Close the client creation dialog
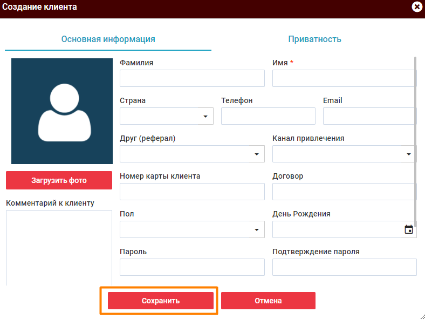Viewport: 425px width, 319px height. tap(416, 7)
